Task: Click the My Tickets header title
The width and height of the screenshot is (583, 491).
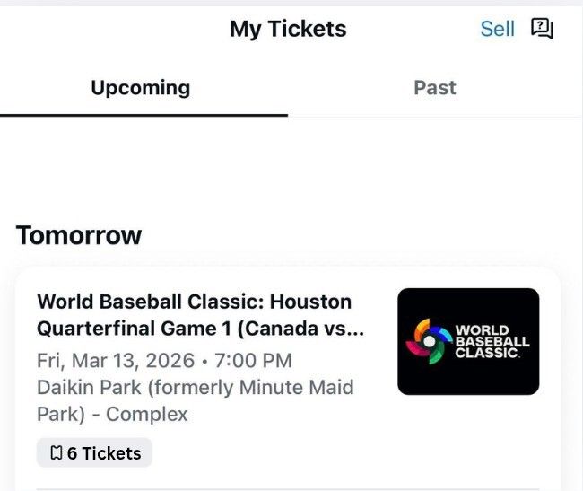Action: point(288,29)
